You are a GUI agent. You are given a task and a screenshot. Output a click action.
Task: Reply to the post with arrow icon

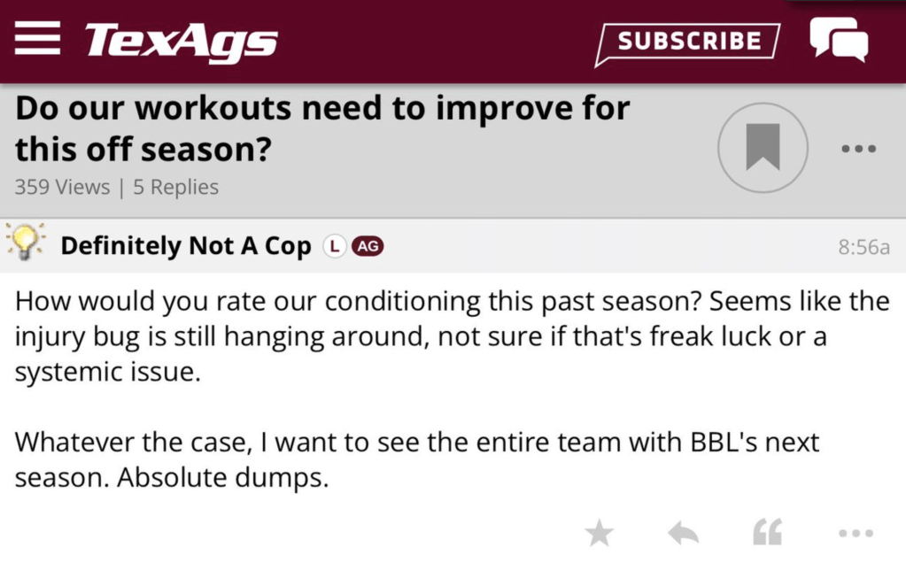683,532
